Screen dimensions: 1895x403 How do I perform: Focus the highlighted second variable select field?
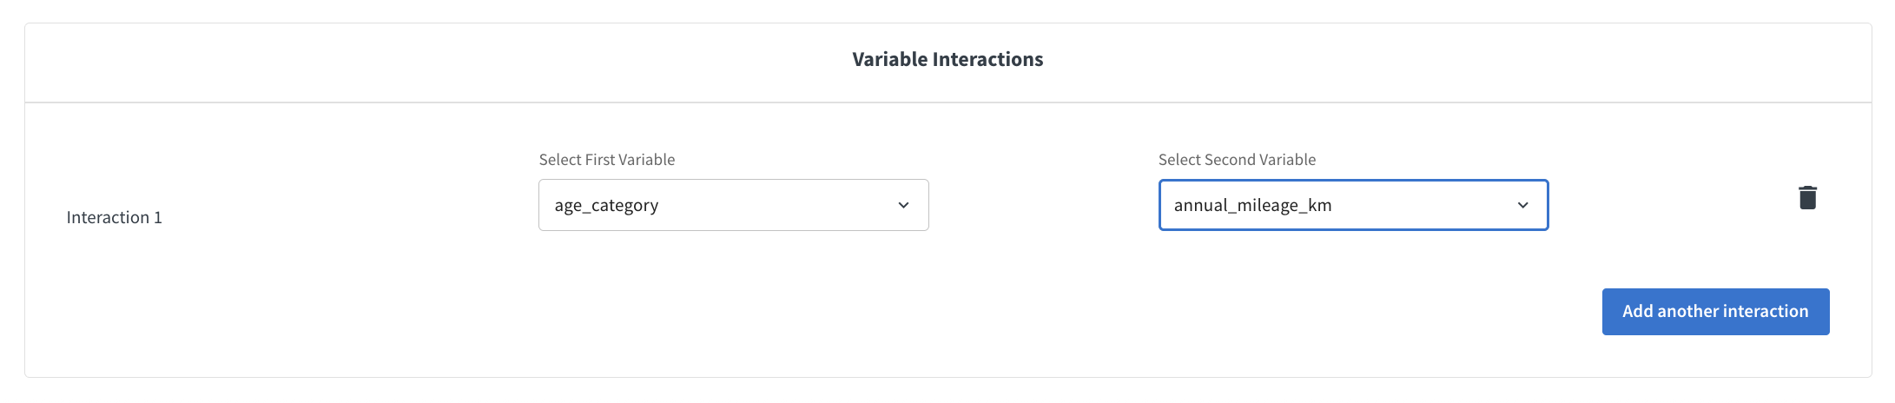(x=1353, y=205)
